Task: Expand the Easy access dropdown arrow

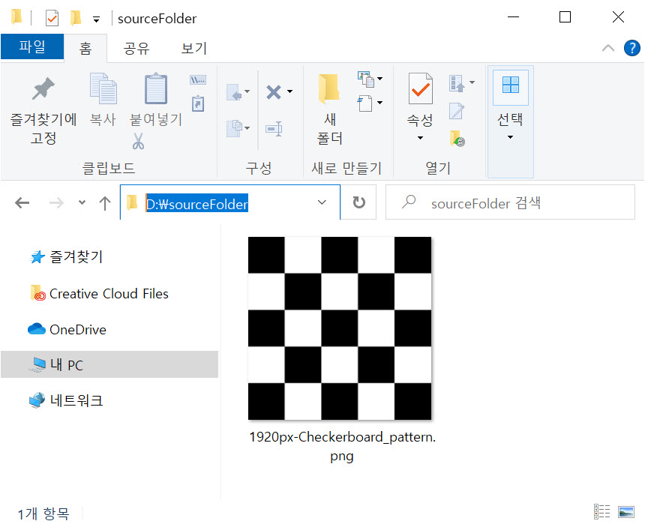Action: [380, 103]
